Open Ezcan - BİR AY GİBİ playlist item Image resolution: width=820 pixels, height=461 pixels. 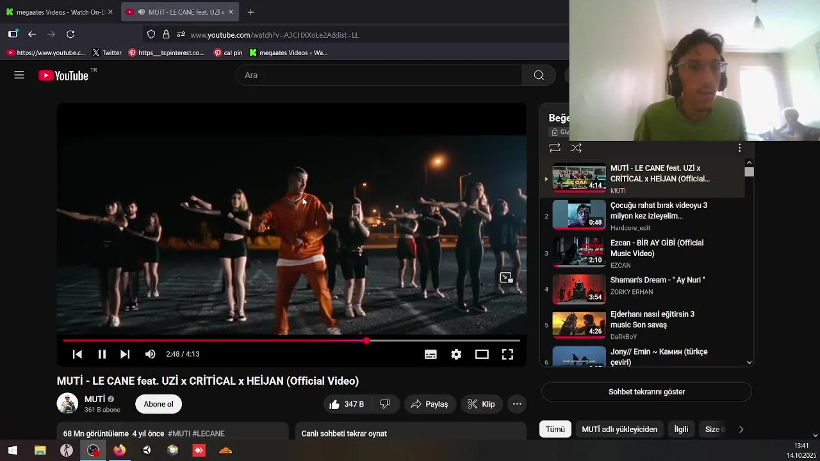click(x=643, y=253)
